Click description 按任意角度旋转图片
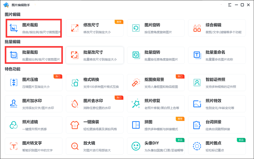254x159 pixels. point(158,32)
